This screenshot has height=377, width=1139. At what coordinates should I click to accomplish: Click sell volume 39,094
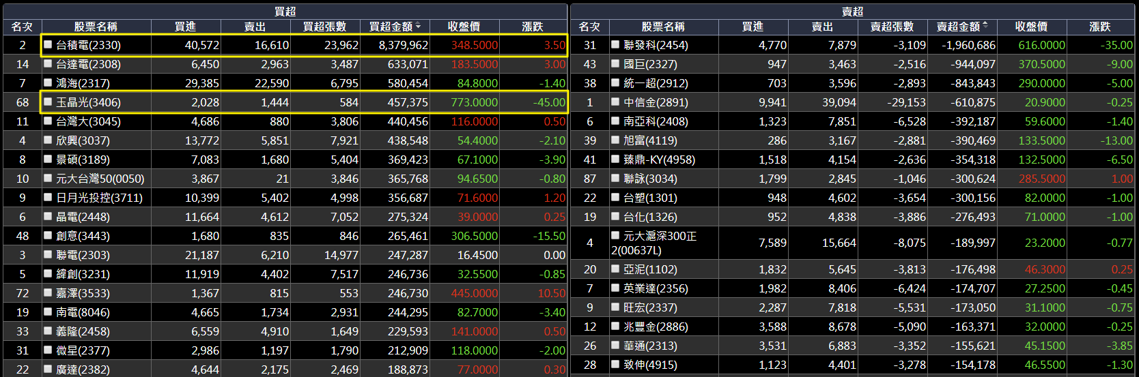(x=839, y=102)
